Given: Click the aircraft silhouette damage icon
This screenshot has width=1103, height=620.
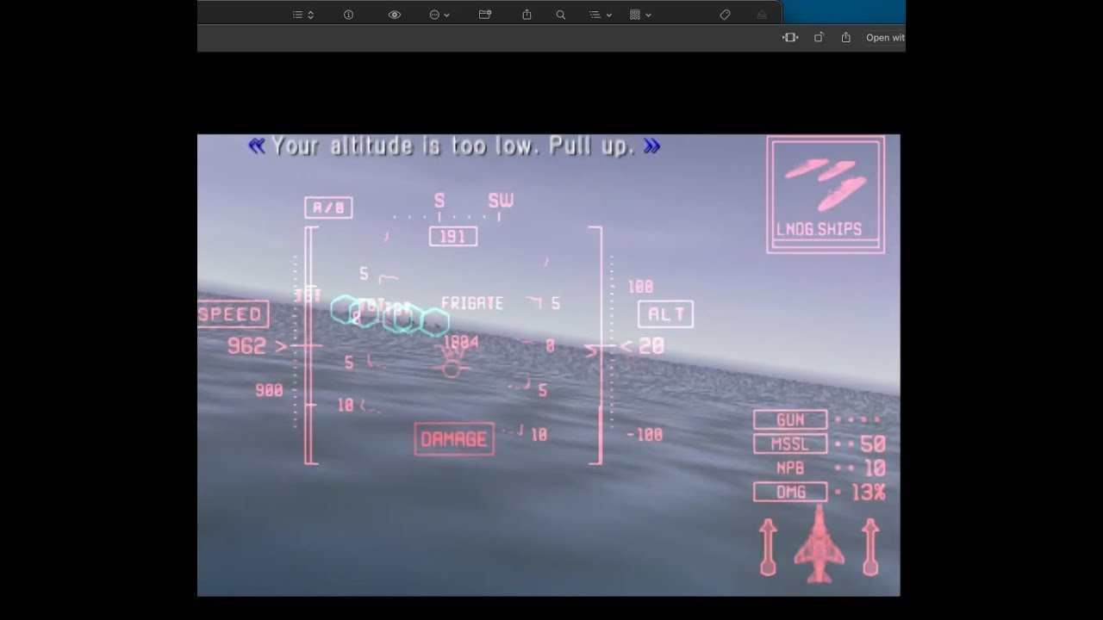Looking at the screenshot, I should (819, 545).
